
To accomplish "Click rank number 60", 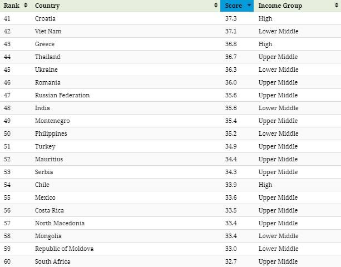I will pos(7,261).
